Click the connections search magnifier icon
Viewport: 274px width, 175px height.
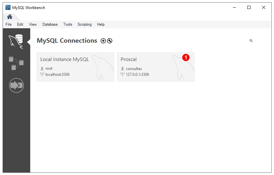click(251, 41)
